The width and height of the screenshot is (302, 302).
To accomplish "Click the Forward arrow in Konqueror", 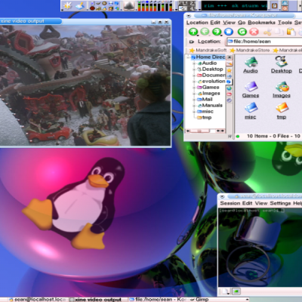I will (x=217, y=32).
